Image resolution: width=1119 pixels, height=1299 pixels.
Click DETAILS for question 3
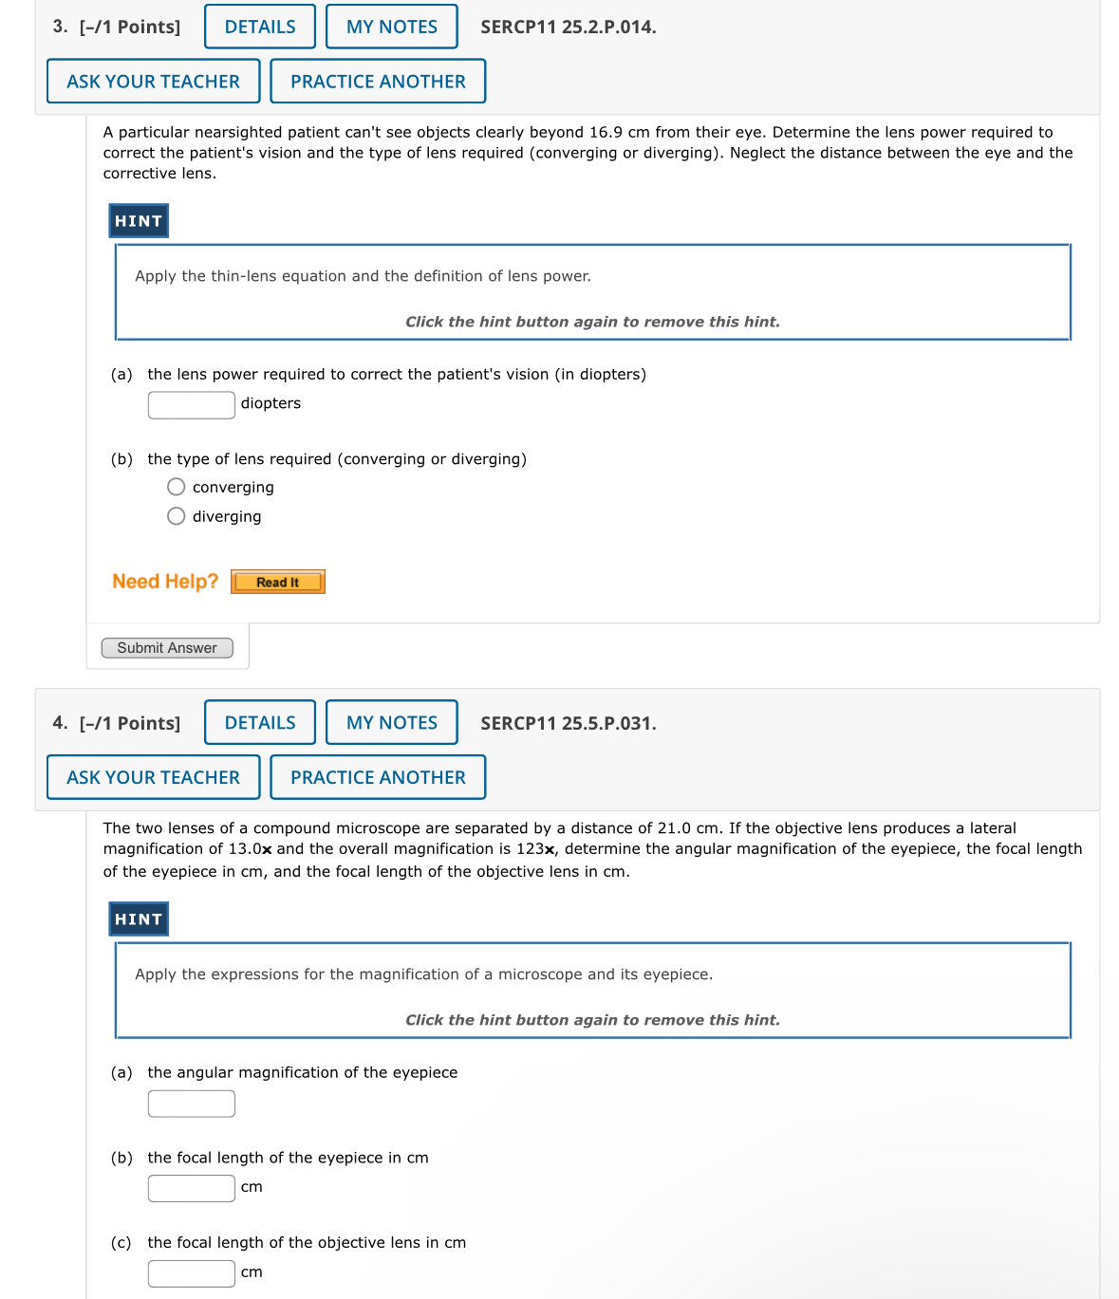tap(259, 26)
